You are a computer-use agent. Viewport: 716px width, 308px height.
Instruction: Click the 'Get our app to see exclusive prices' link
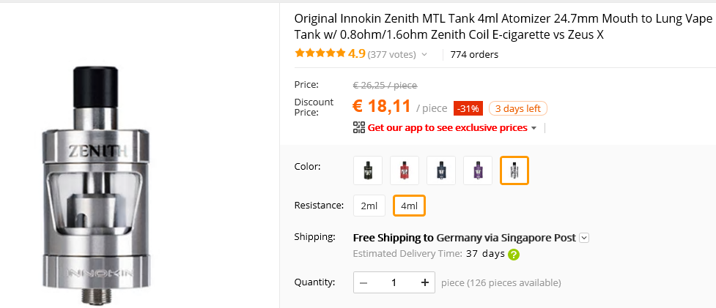pyautogui.click(x=447, y=127)
